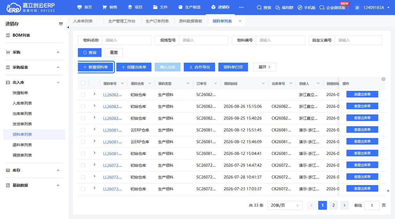Check row dated 2026-08-12 15:46:09
Image resolution: width=395 pixels, height=219 pixels.
[x=83, y=142]
